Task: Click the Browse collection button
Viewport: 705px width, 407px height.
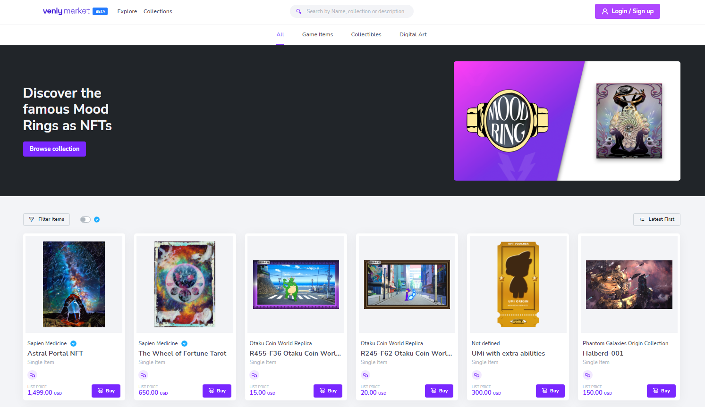Action: coord(54,149)
